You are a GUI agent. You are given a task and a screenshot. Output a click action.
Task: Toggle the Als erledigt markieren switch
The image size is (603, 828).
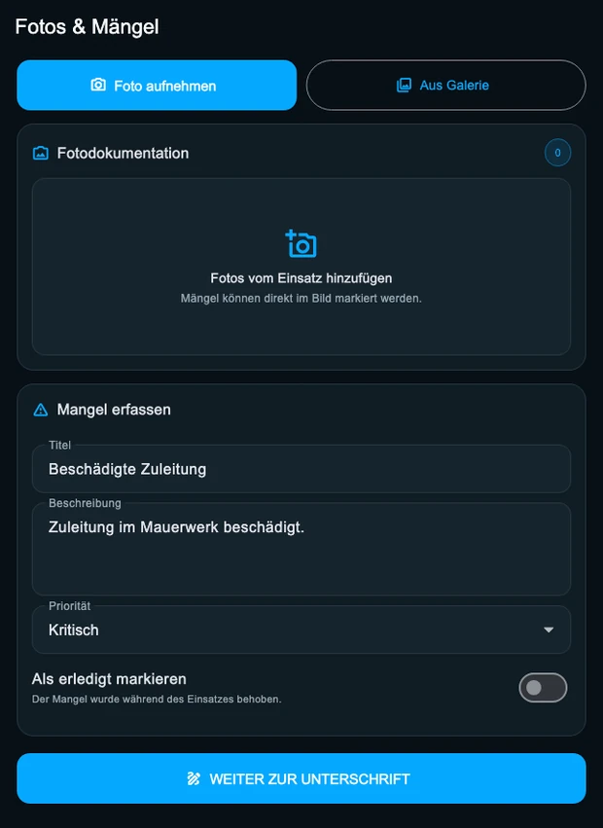point(543,688)
